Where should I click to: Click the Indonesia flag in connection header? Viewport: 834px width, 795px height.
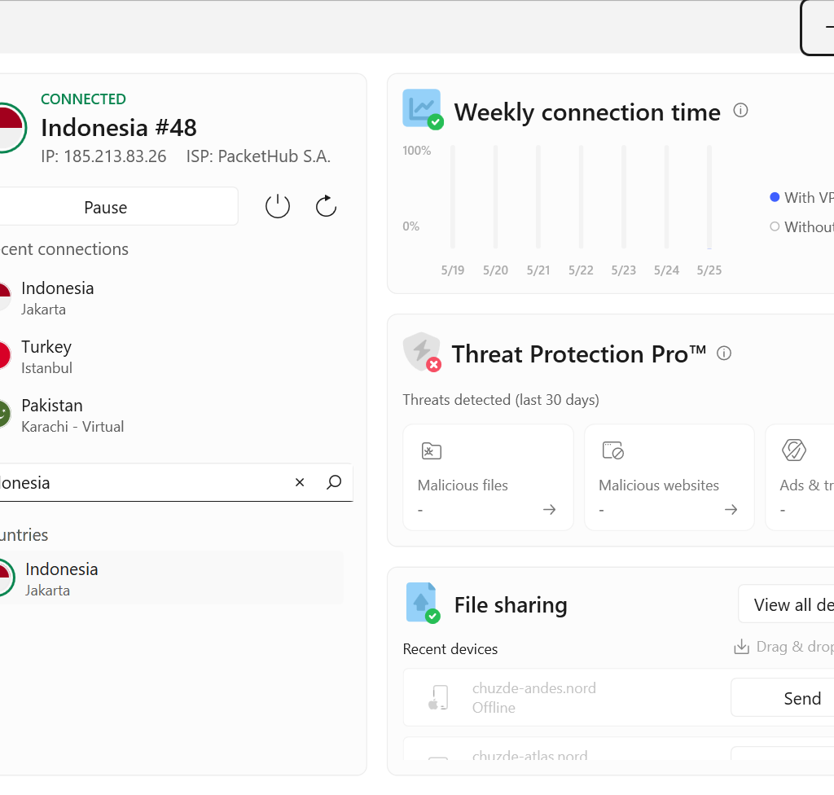[11, 128]
